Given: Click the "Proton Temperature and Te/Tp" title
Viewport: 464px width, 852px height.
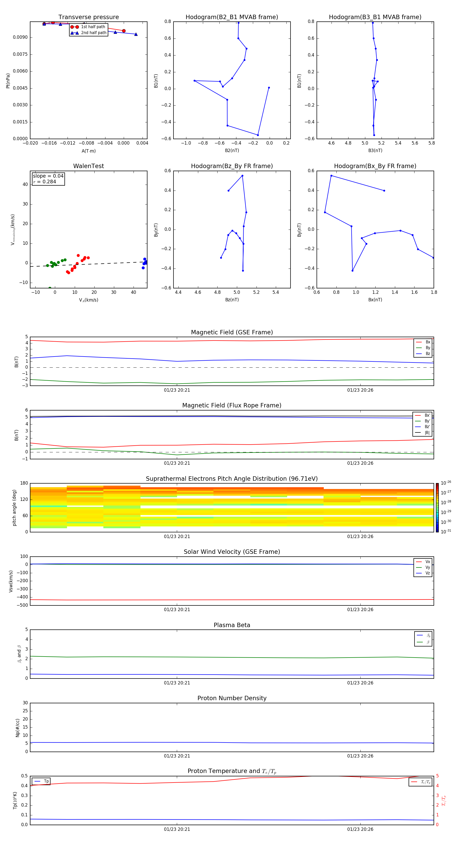Looking at the screenshot, I should tap(232, 771).
